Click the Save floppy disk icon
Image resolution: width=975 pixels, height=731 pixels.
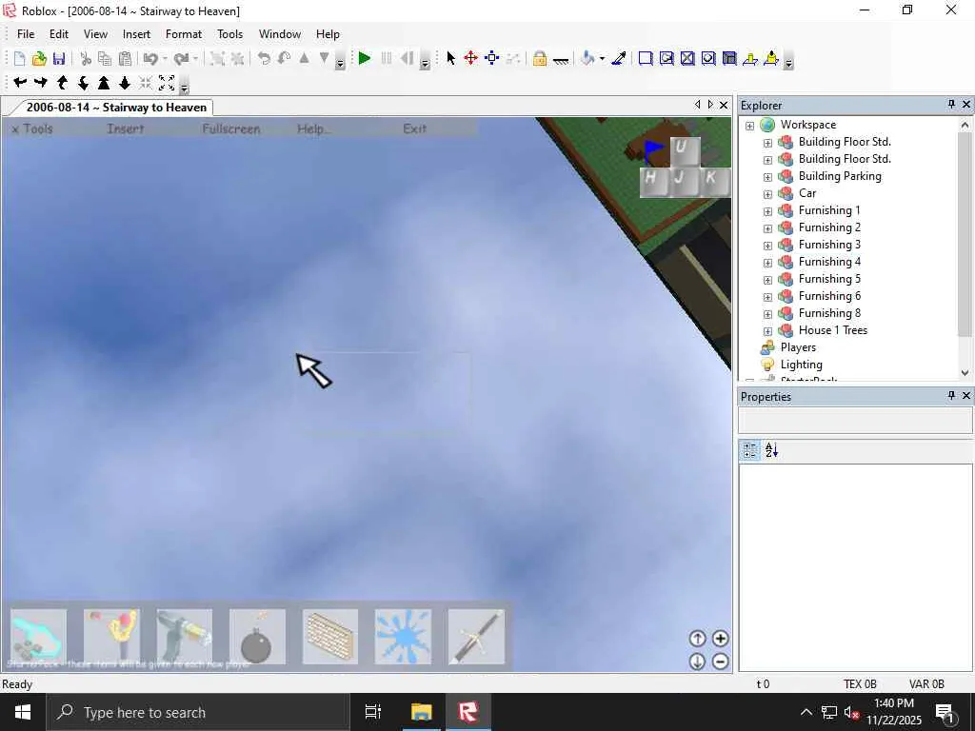pos(59,58)
